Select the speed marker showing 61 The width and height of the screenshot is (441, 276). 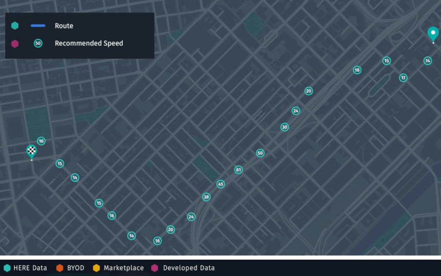pyautogui.click(x=238, y=170)
